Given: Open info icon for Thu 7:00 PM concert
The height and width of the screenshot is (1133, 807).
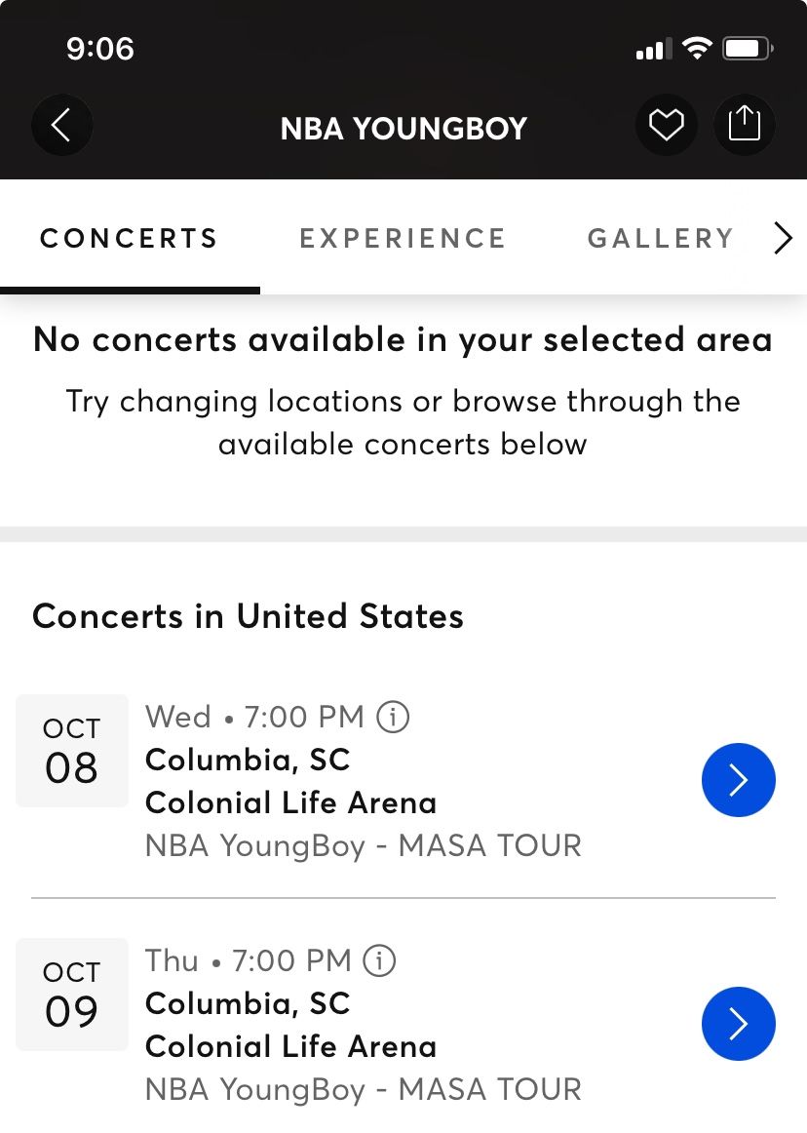Looking at the screenshot, I should (x=379, y=961).
